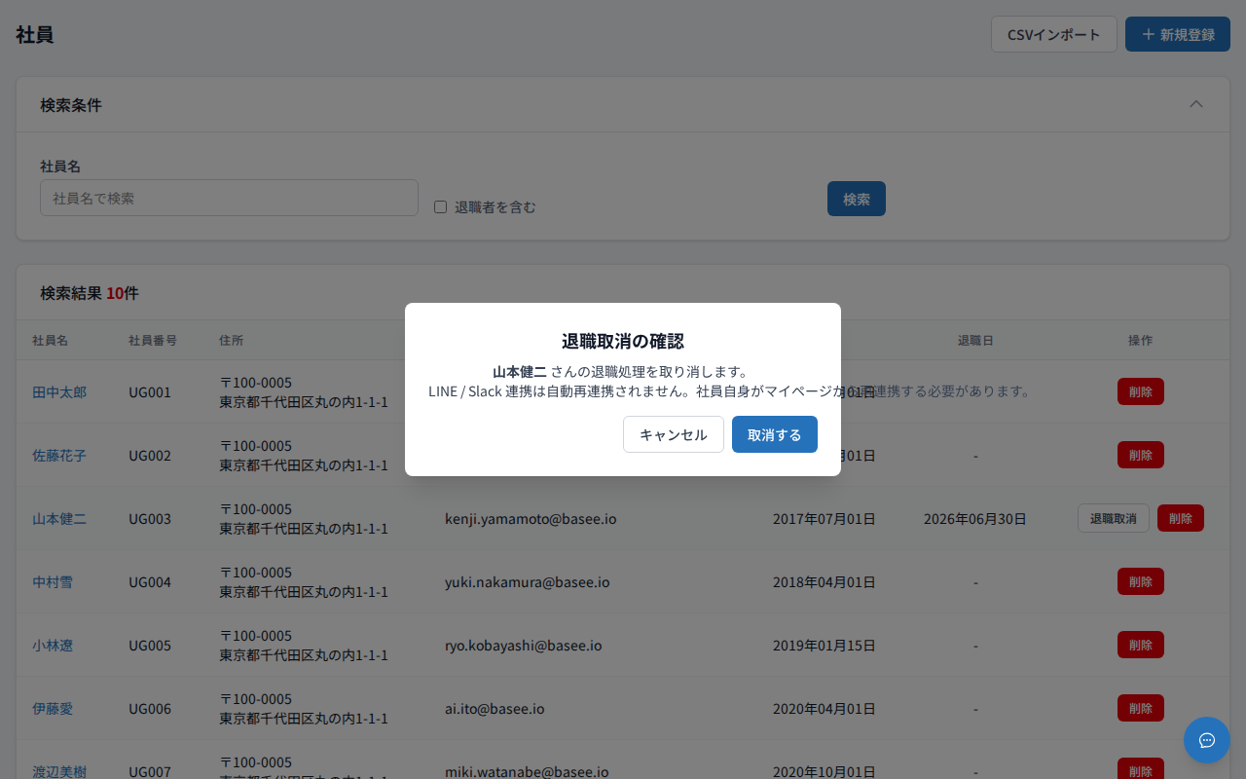
Task: Click the 新規登録 button
Action: click(x=1178, y=34)
